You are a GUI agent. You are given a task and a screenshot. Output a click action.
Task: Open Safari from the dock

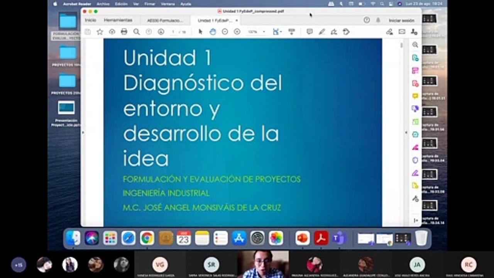click(x=129, y=238)
